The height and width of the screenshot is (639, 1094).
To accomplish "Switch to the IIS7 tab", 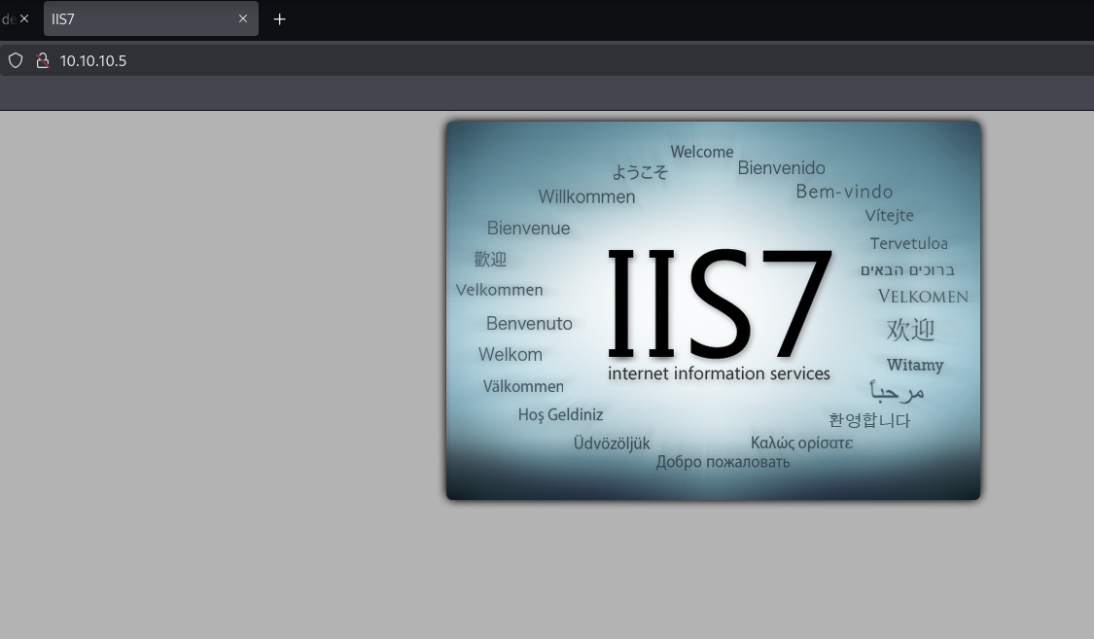I will [x=136, y=18].
